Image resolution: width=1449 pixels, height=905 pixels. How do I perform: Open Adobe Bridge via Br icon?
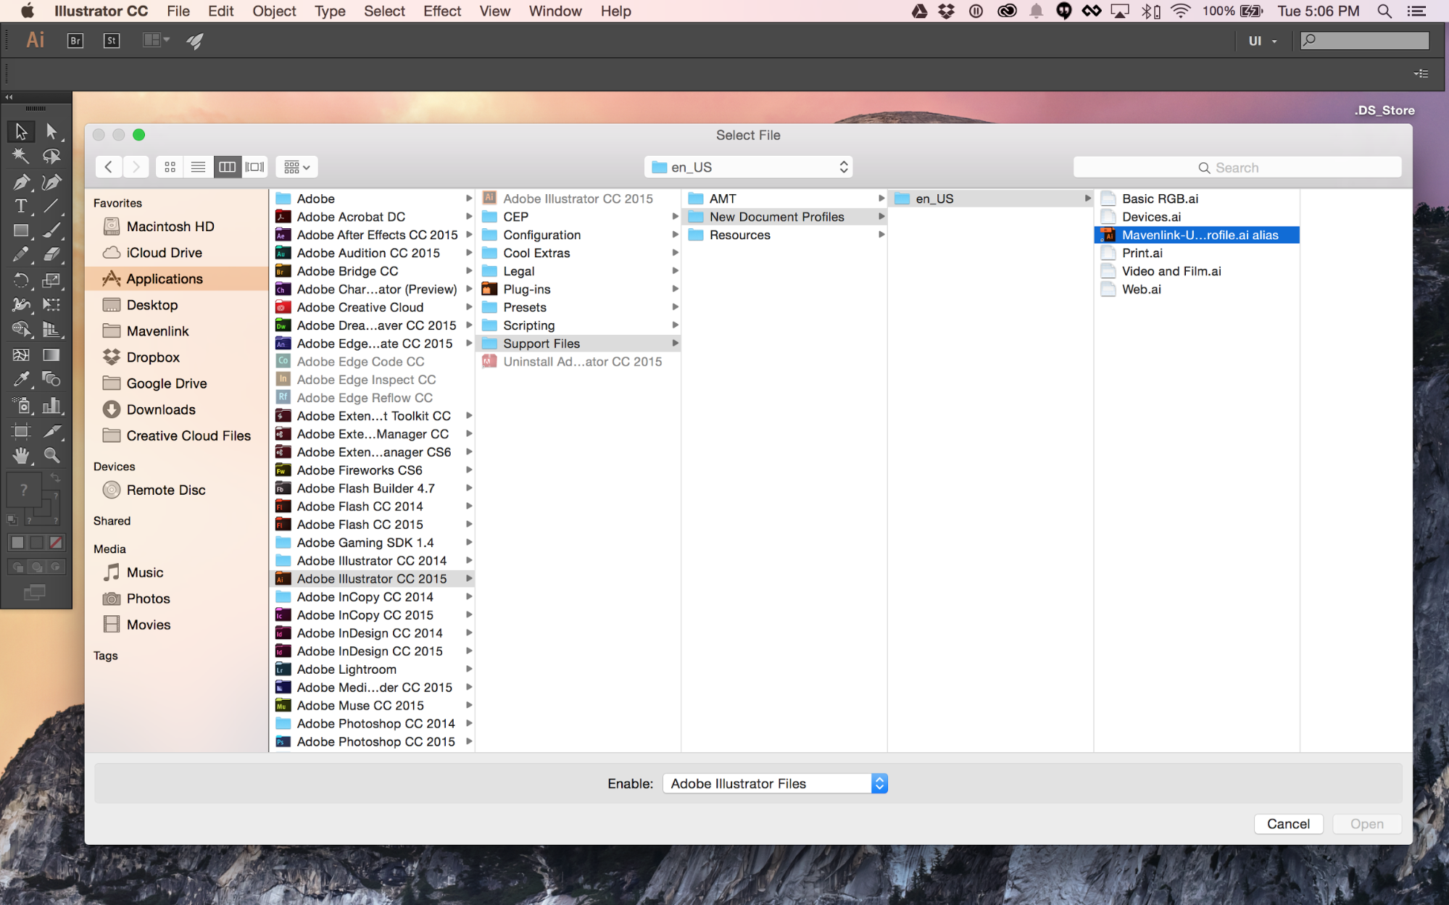75,41
